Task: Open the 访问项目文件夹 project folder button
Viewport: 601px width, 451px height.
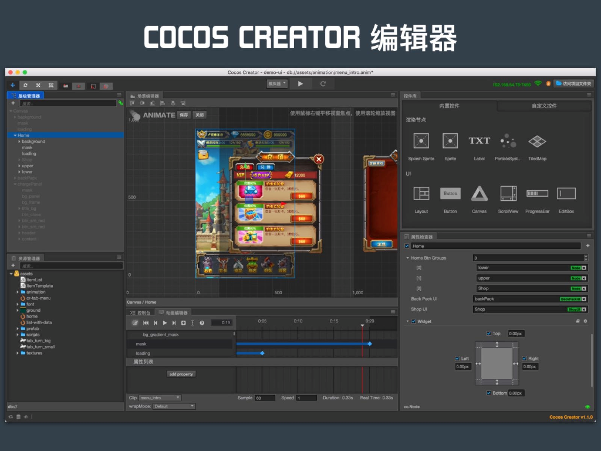Action: 574,83
